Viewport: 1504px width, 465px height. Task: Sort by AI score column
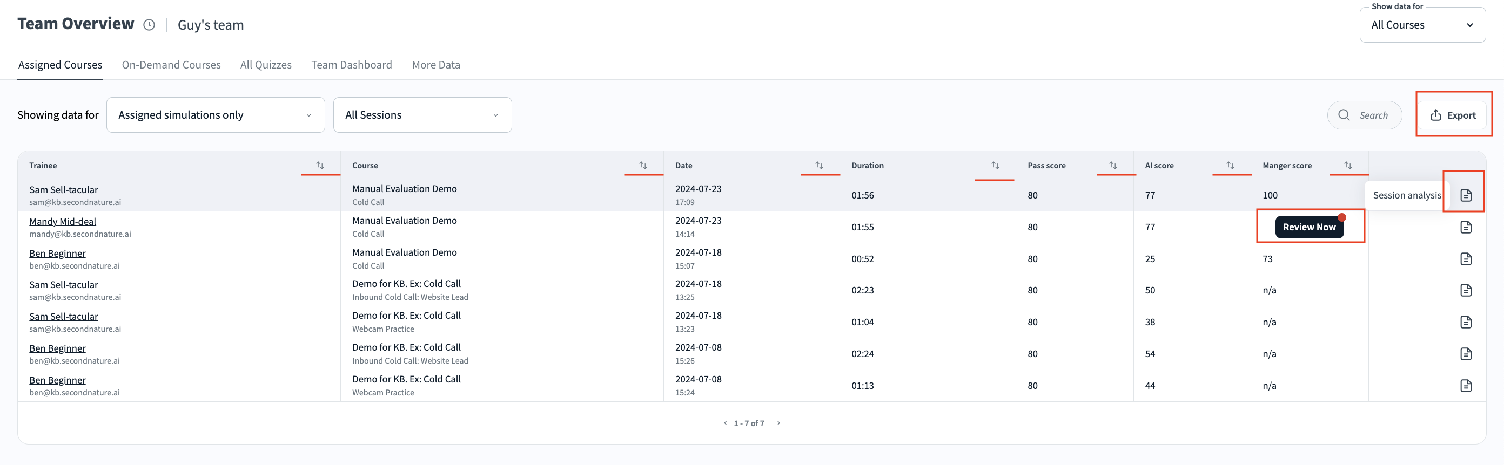(1230, 166)
